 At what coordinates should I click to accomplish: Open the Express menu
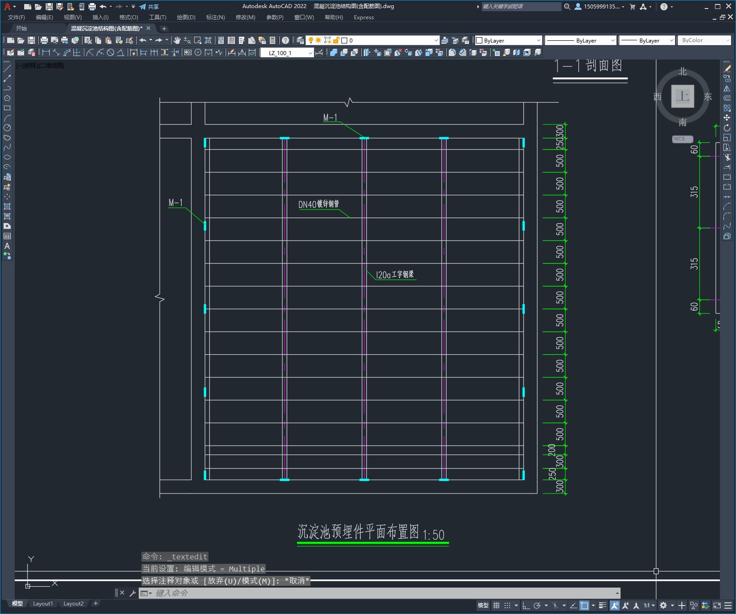[x=364, y=17]
